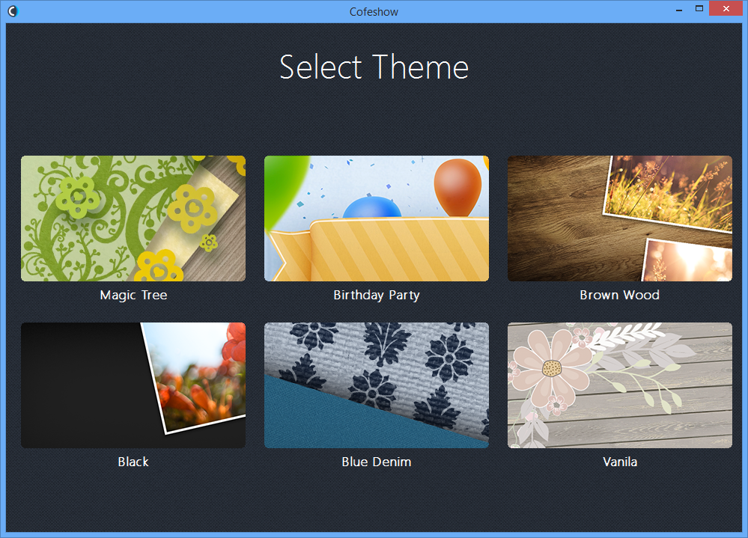Click the Magic Tree text label
The width and height of the screenshot is (748, 538).
click(x=133, y=296)
